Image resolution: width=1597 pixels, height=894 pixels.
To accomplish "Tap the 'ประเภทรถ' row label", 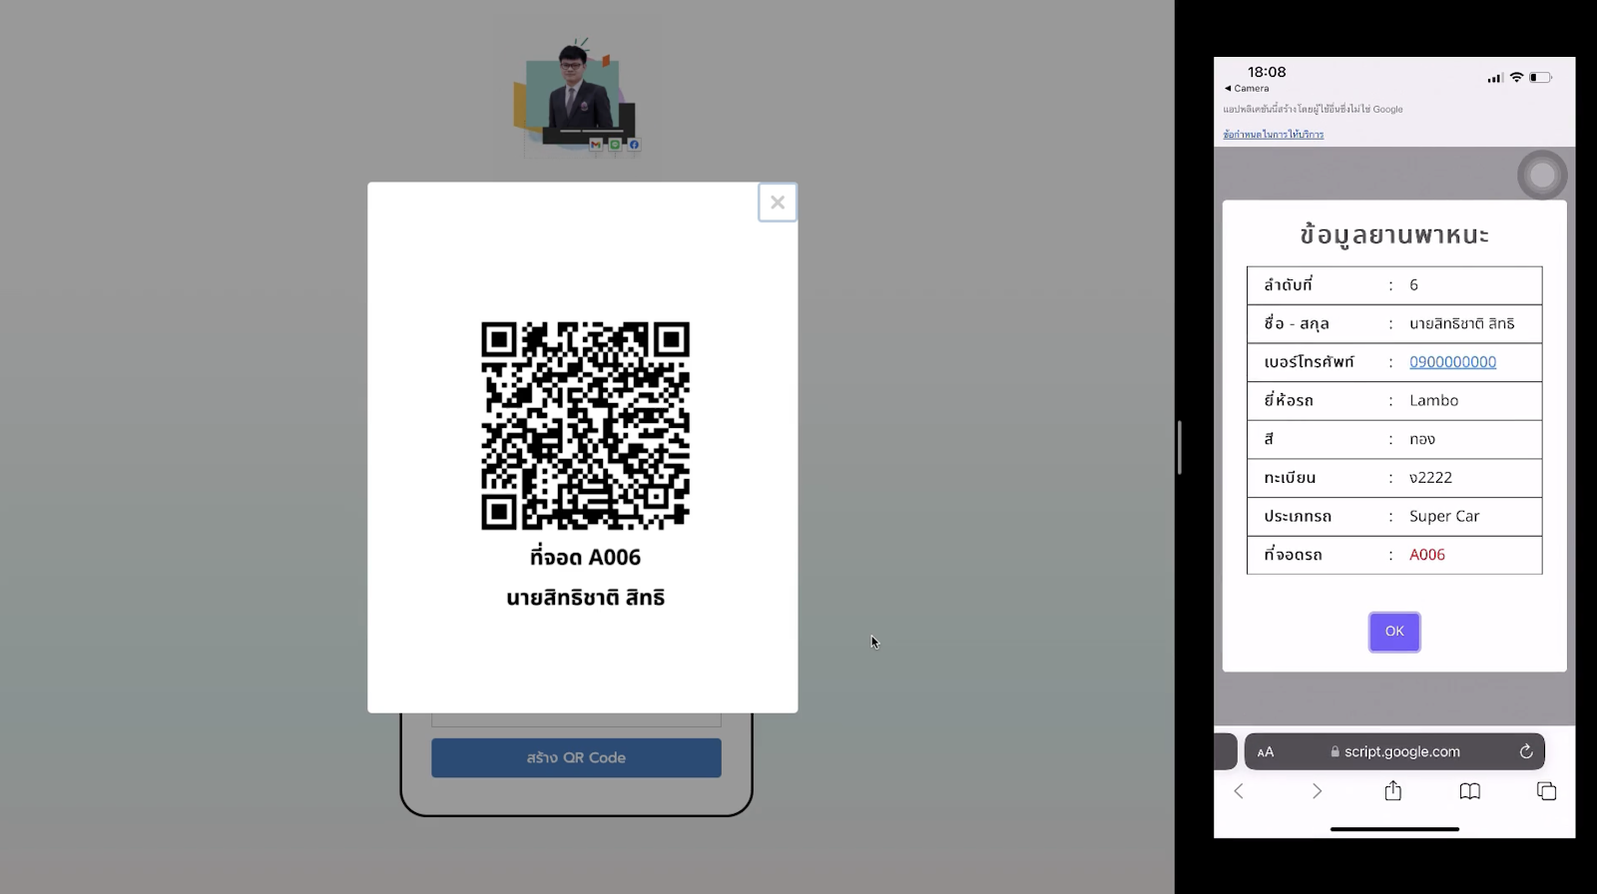I will point(1298,516).
